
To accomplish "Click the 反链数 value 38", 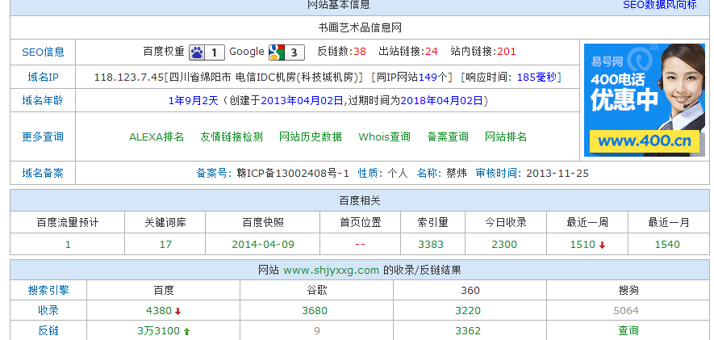I will (x=360, y=52).
